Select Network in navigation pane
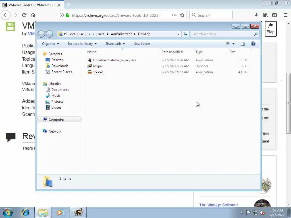Screen dimensions: 291x218 pos(55,131)
